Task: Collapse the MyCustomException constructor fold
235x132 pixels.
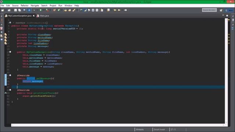Action: pos(10,52)
